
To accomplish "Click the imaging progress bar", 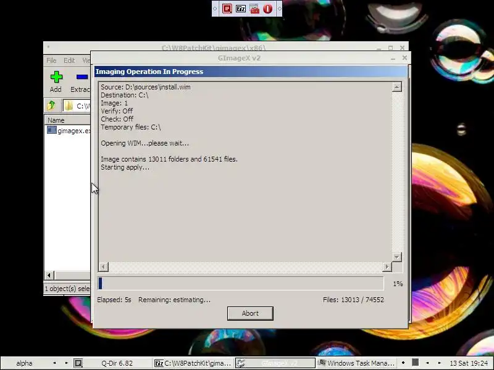I will click(x=241, y=283).
